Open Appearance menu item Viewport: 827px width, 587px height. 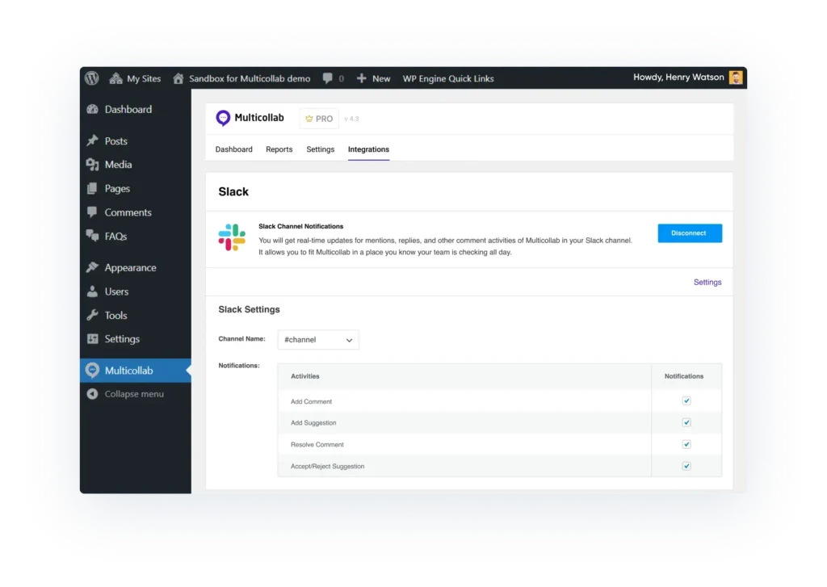(130, 267)
